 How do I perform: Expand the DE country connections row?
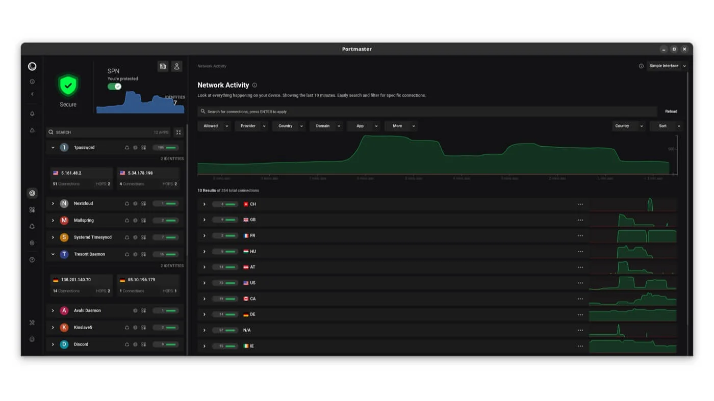tap(205, 315)
